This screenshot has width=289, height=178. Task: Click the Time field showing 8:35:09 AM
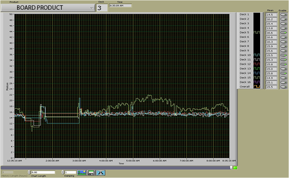tap(120, 6)
